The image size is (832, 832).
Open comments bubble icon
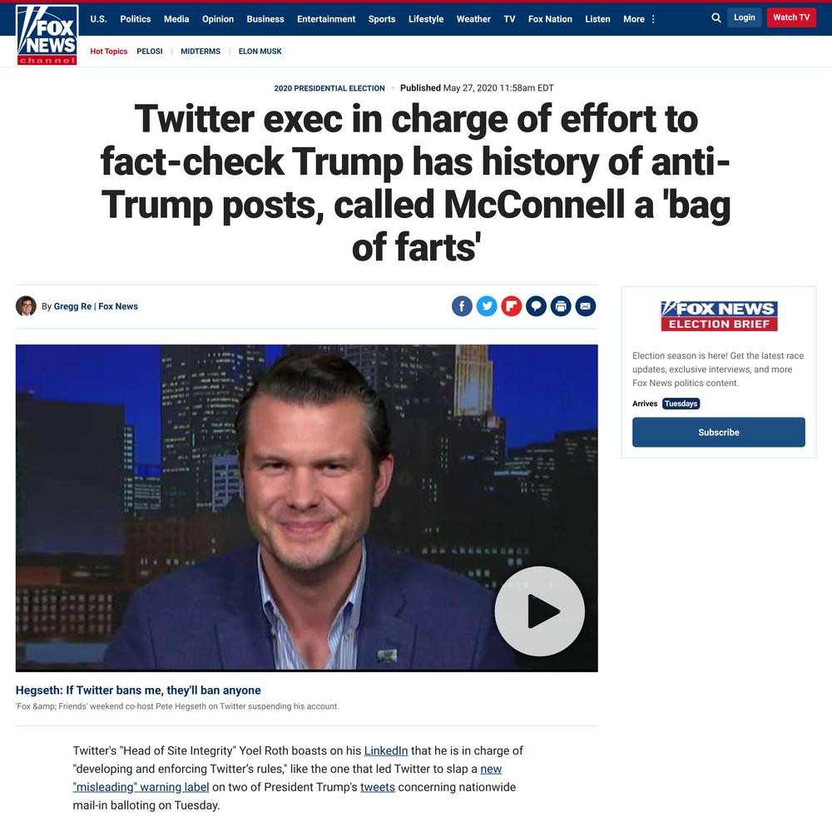coord(536,306)
